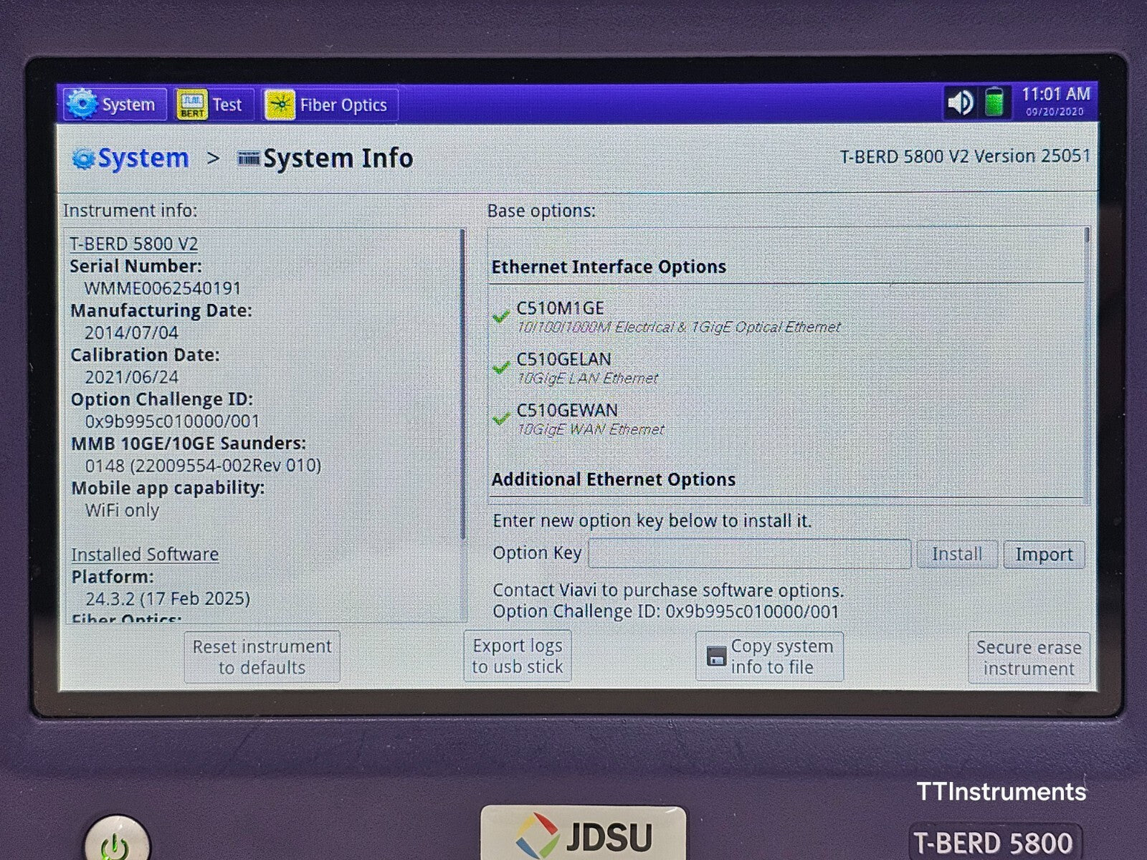
Task: Select 0148 (22009554-002Rev 010) value
Action: [203, 466]
